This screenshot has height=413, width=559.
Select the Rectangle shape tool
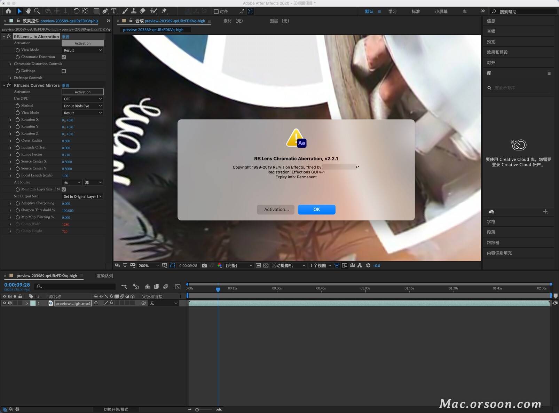coord(96,11)
